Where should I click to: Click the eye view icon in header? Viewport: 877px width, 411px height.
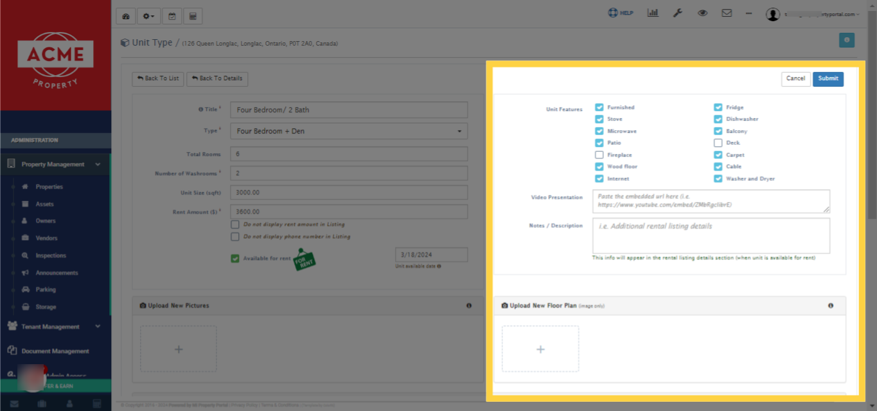pos(702,13)
